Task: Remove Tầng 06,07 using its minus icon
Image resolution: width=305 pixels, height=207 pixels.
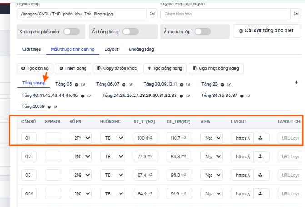Action: pyautogui.click(x=124, y=85)
